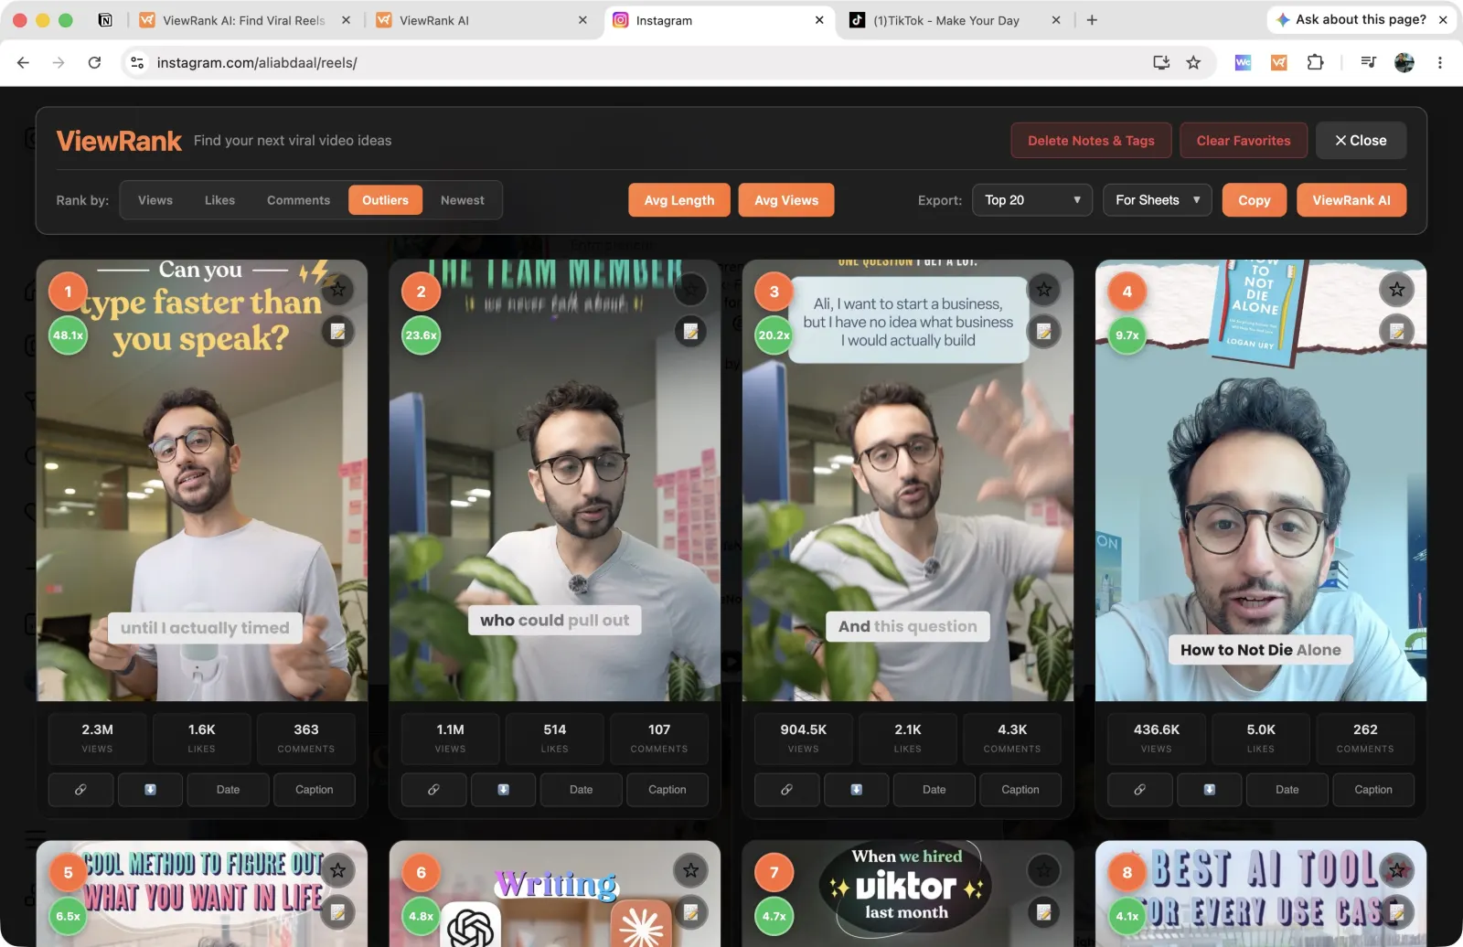Rank reels by Comments
The image size is (1463, 947).
coord(298,200)
